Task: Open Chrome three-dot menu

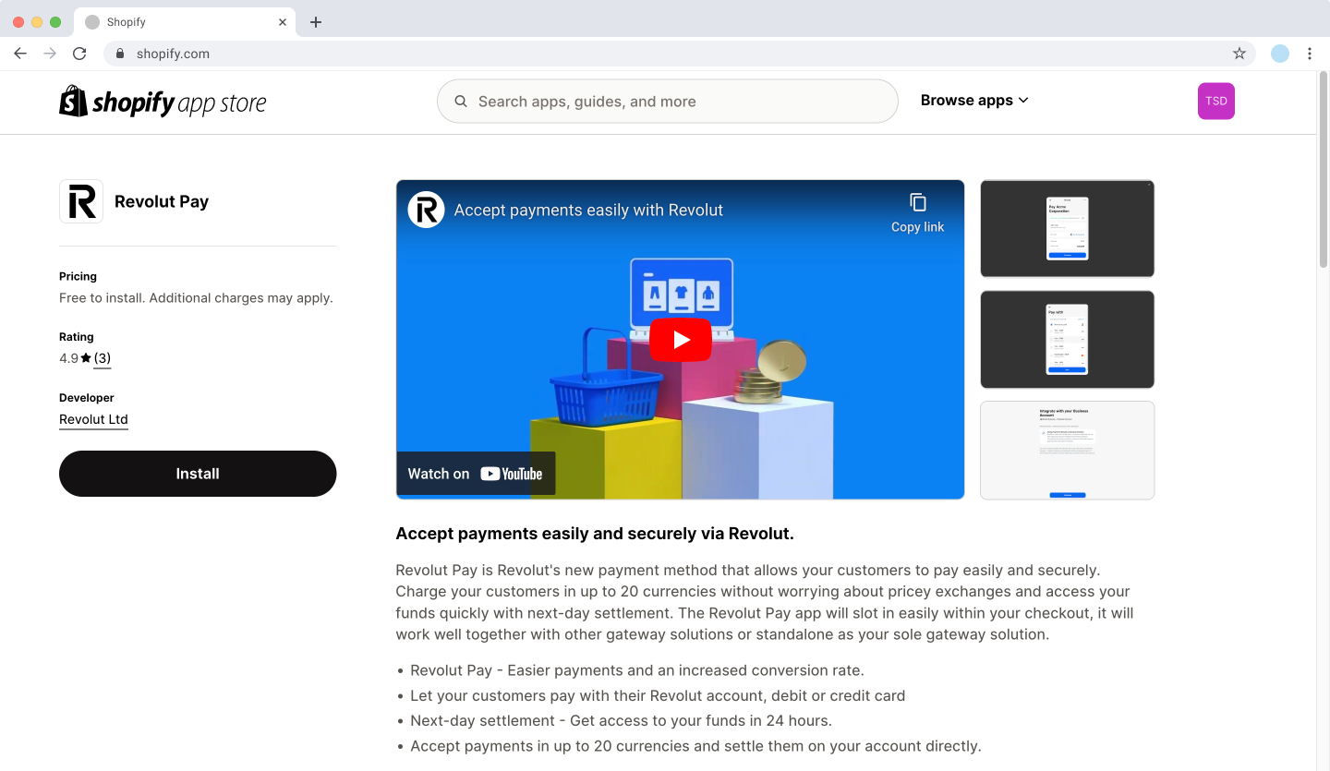Action: (1310, 54)
